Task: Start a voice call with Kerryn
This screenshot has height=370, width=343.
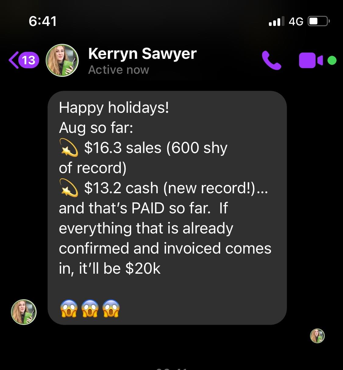Action: tap(271, 60)
